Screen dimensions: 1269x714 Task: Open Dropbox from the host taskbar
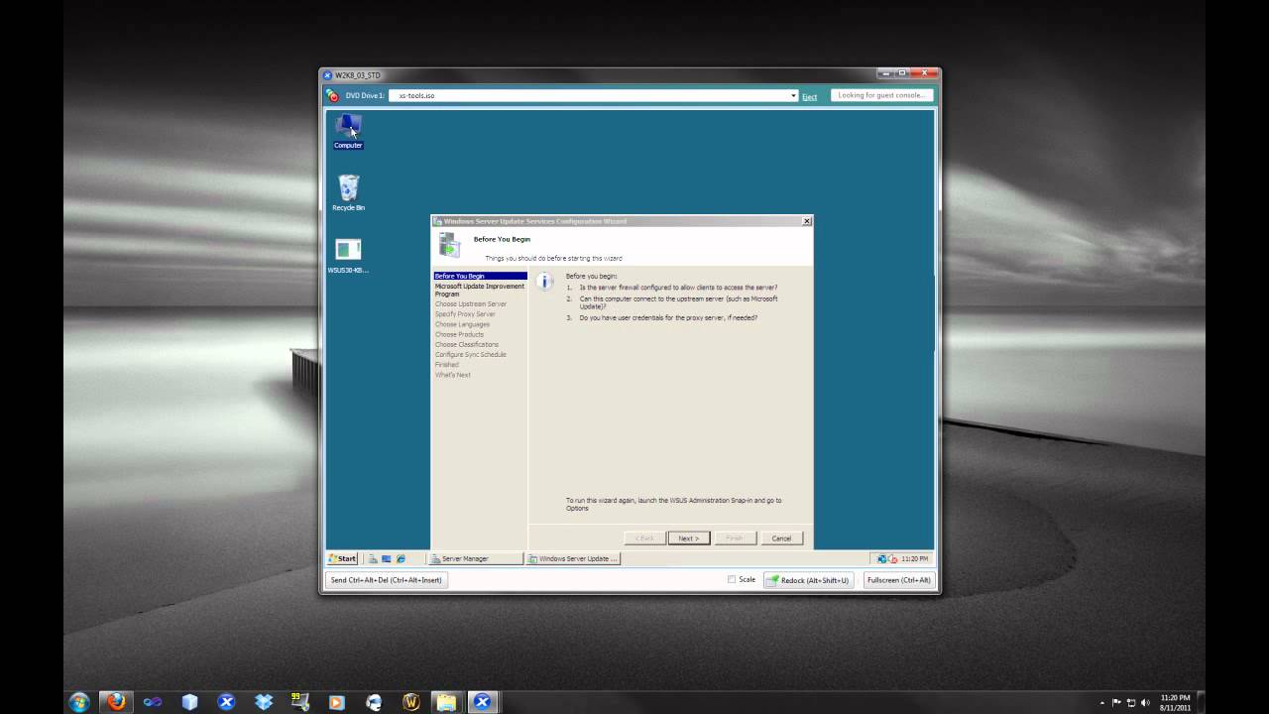263,702
